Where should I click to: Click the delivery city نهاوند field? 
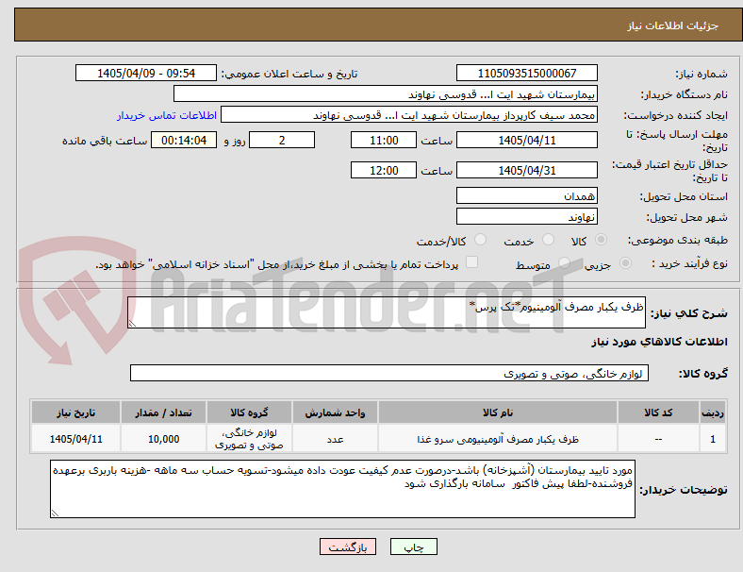click(526, 217)
